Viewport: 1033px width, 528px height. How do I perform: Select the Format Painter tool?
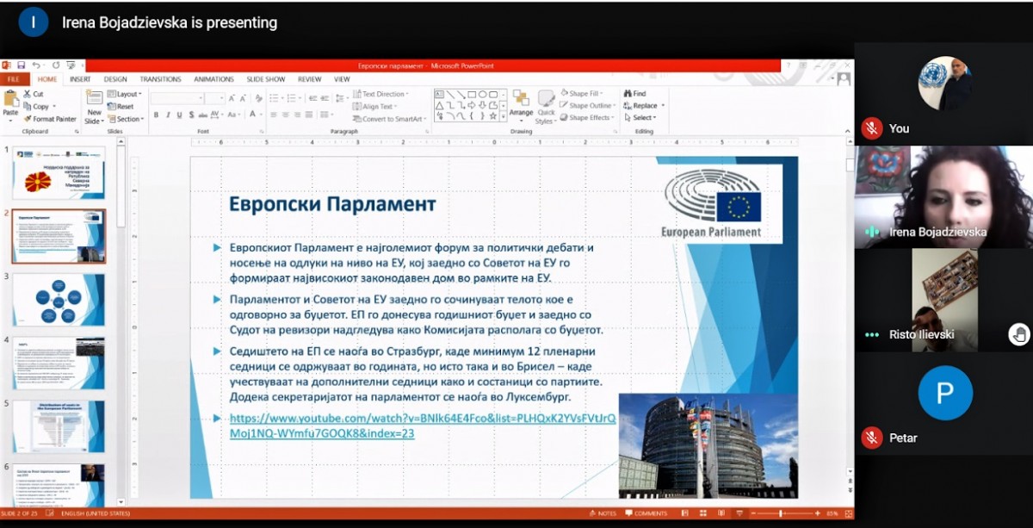[51, 119]
